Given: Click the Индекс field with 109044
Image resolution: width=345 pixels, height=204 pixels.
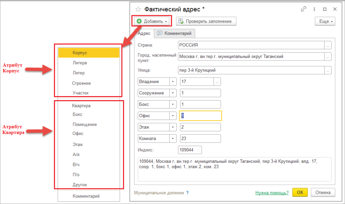Looking at the screenshot, I should point(190,150).
